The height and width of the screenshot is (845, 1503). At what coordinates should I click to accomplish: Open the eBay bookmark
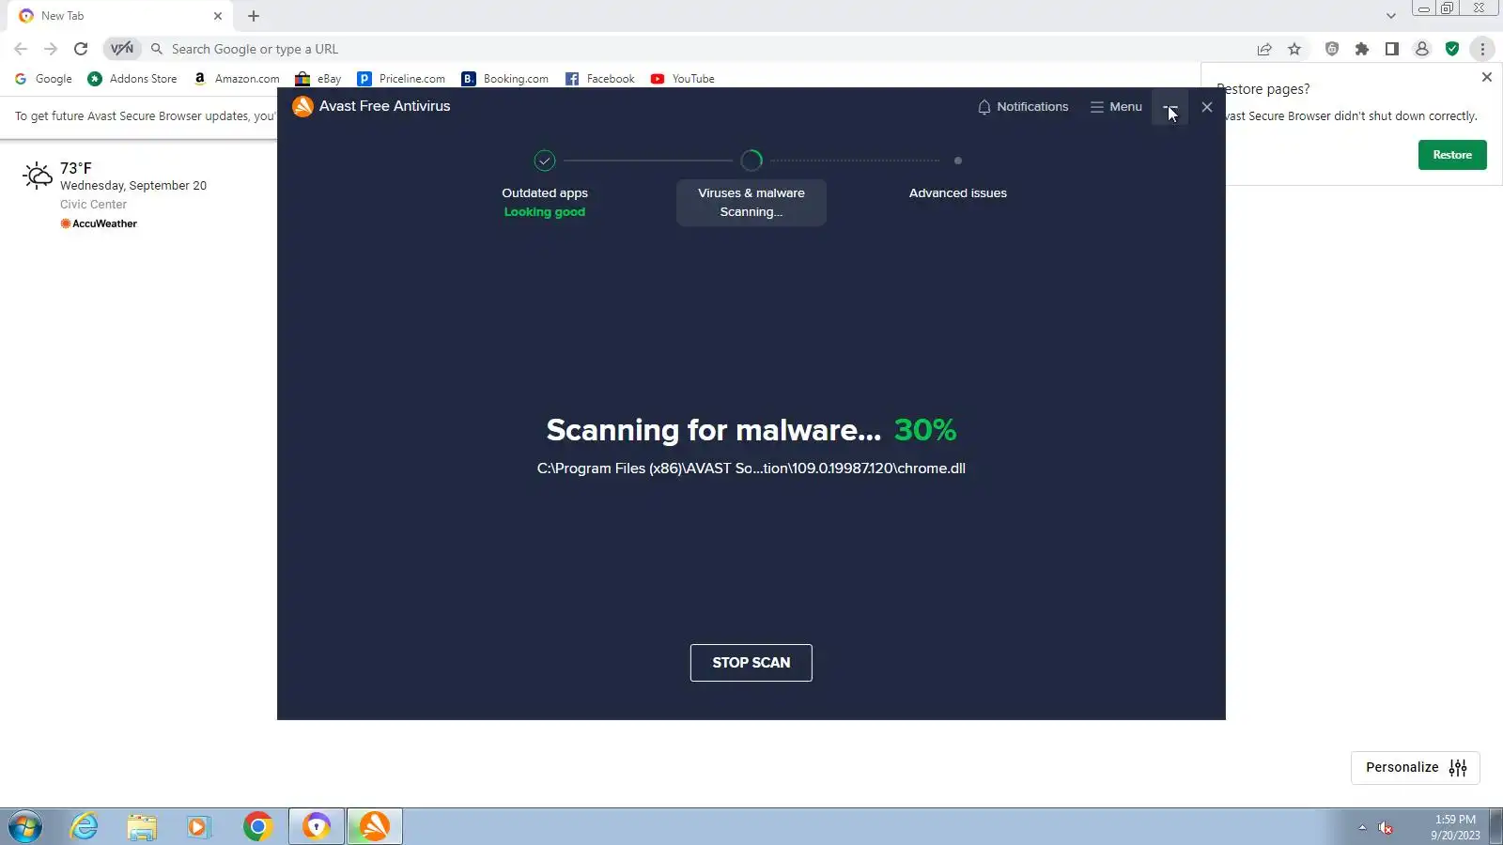point(318,79)
